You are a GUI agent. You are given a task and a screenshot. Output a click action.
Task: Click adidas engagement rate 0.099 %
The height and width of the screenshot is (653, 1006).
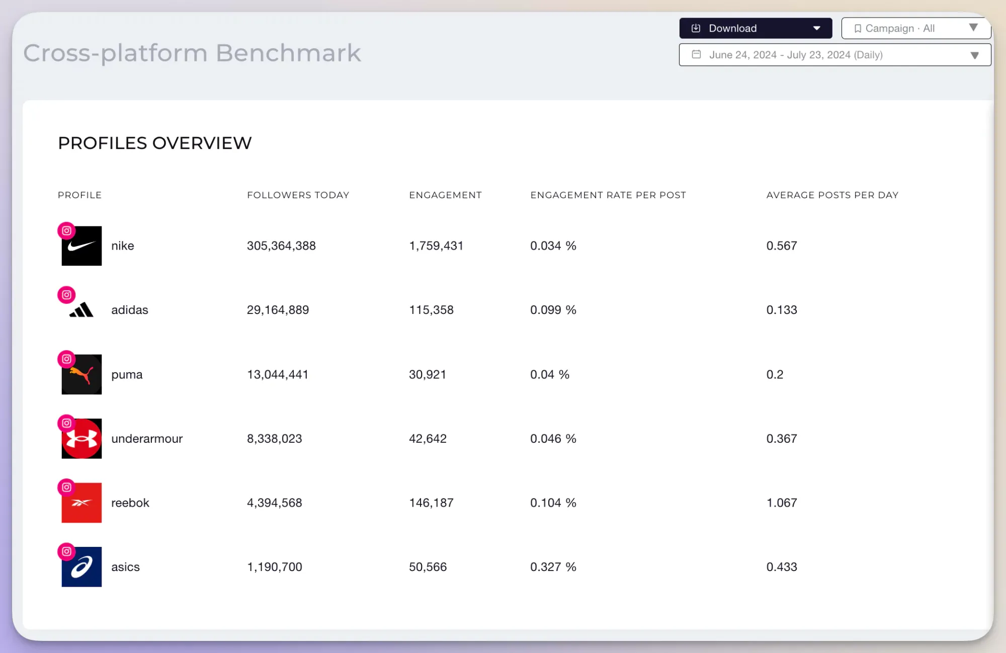[553, 310]
